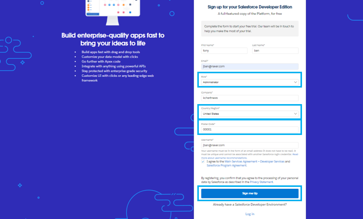Click the First Name input field
363x219 pixels.
(224, 51)
